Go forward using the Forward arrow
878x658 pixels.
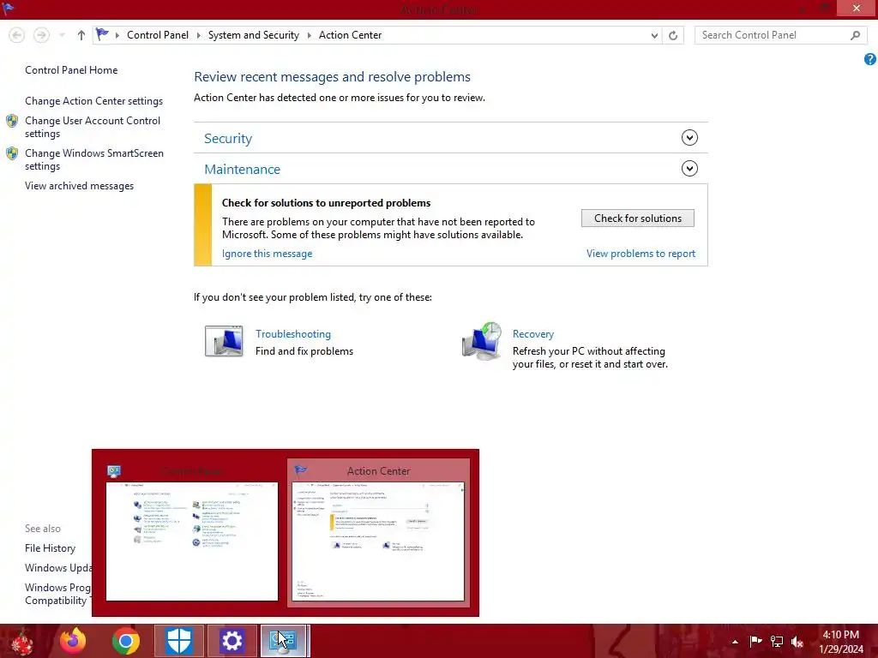click(x=41, y=35)
